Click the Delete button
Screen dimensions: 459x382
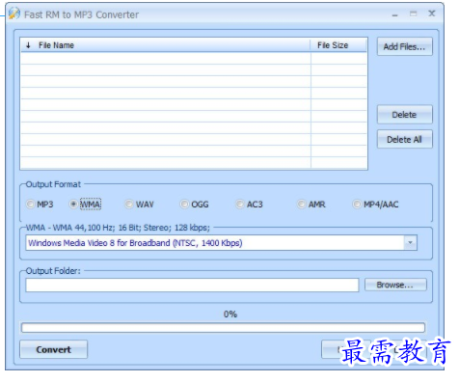click(405, 115)
